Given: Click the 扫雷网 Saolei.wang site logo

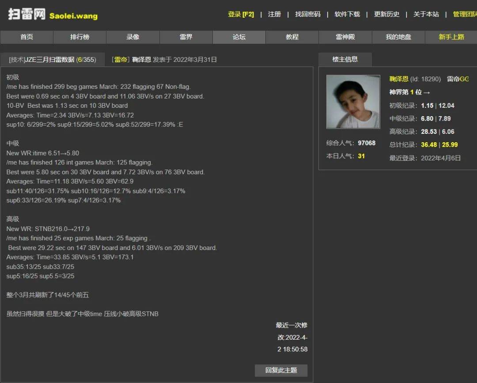Looking at the screenshot, I should pos(53,14).
